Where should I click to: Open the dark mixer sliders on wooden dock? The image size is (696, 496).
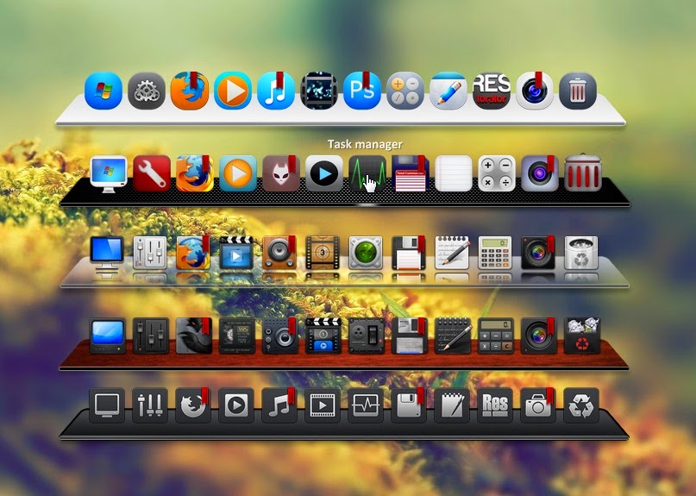click(x=150, y=336)
